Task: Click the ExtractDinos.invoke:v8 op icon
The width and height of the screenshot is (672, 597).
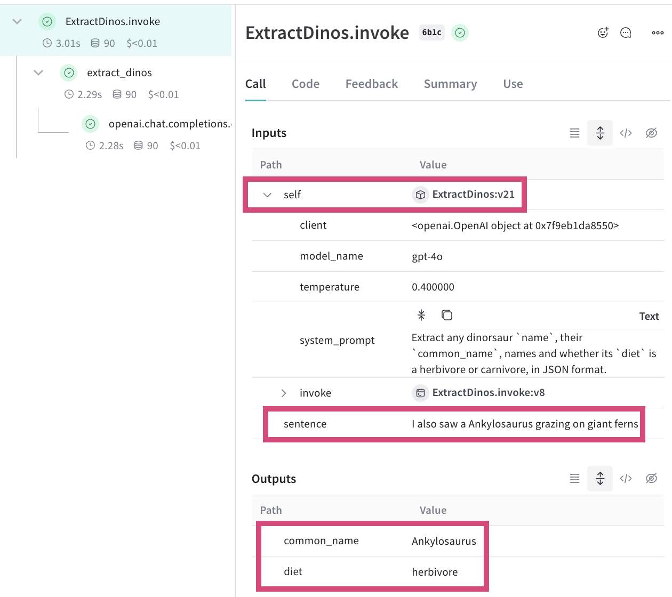Action: pos(420,393)
